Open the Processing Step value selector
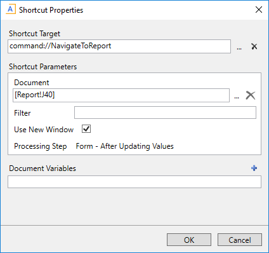This screenshot has width=269, height=253. [x=125, y=146]
